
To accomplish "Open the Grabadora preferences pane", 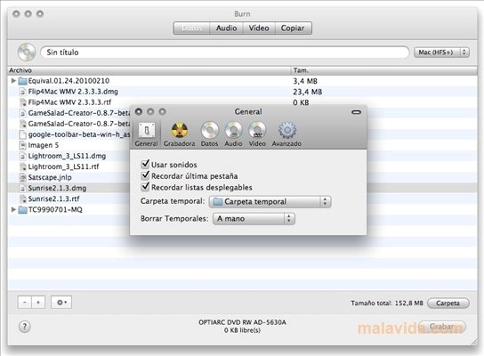I will (180, 134).
